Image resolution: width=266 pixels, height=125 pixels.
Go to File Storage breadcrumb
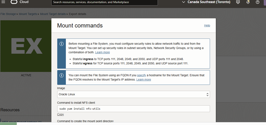click(x=8, y=14)
